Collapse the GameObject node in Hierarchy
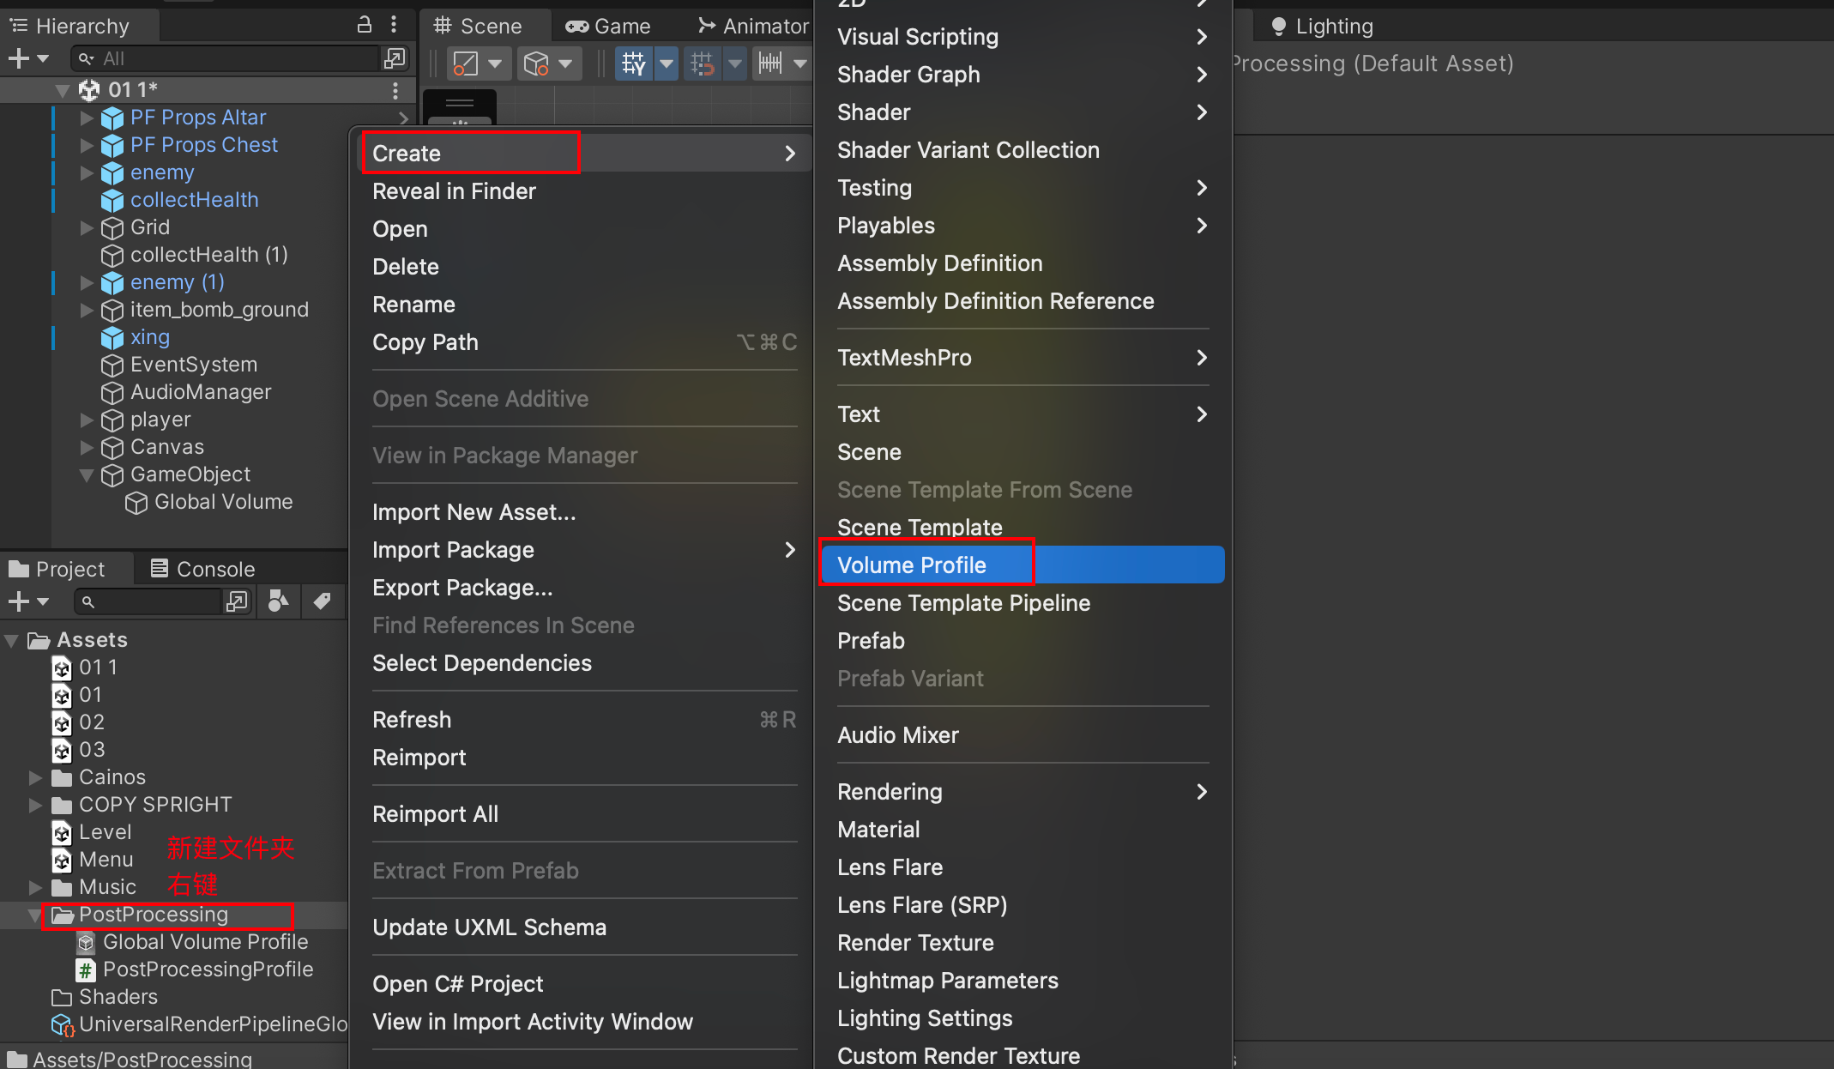The height and width of the screenshot is (1069, 1834). pyautogui.click(x=87, y=474)
